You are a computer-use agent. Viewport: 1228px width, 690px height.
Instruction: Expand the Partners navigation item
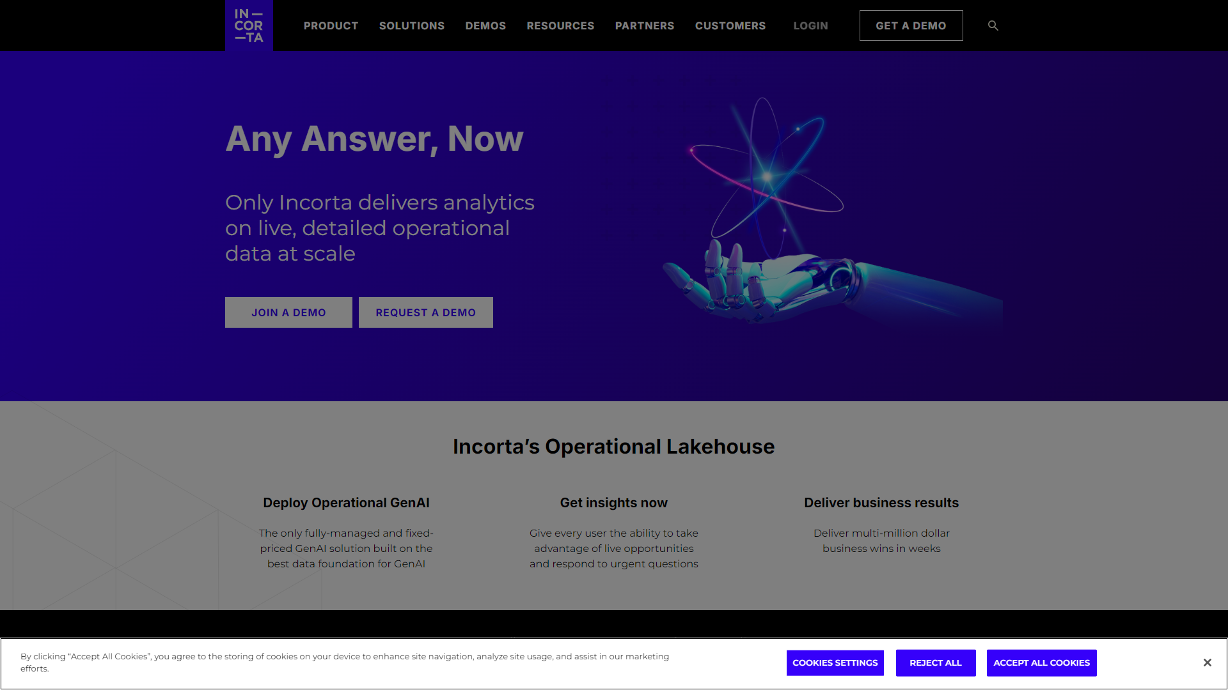644,26
